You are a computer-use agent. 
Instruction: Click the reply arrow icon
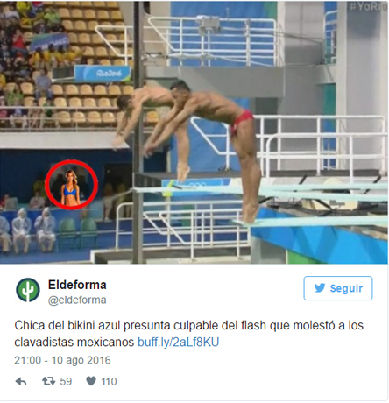tap(21, 381)
